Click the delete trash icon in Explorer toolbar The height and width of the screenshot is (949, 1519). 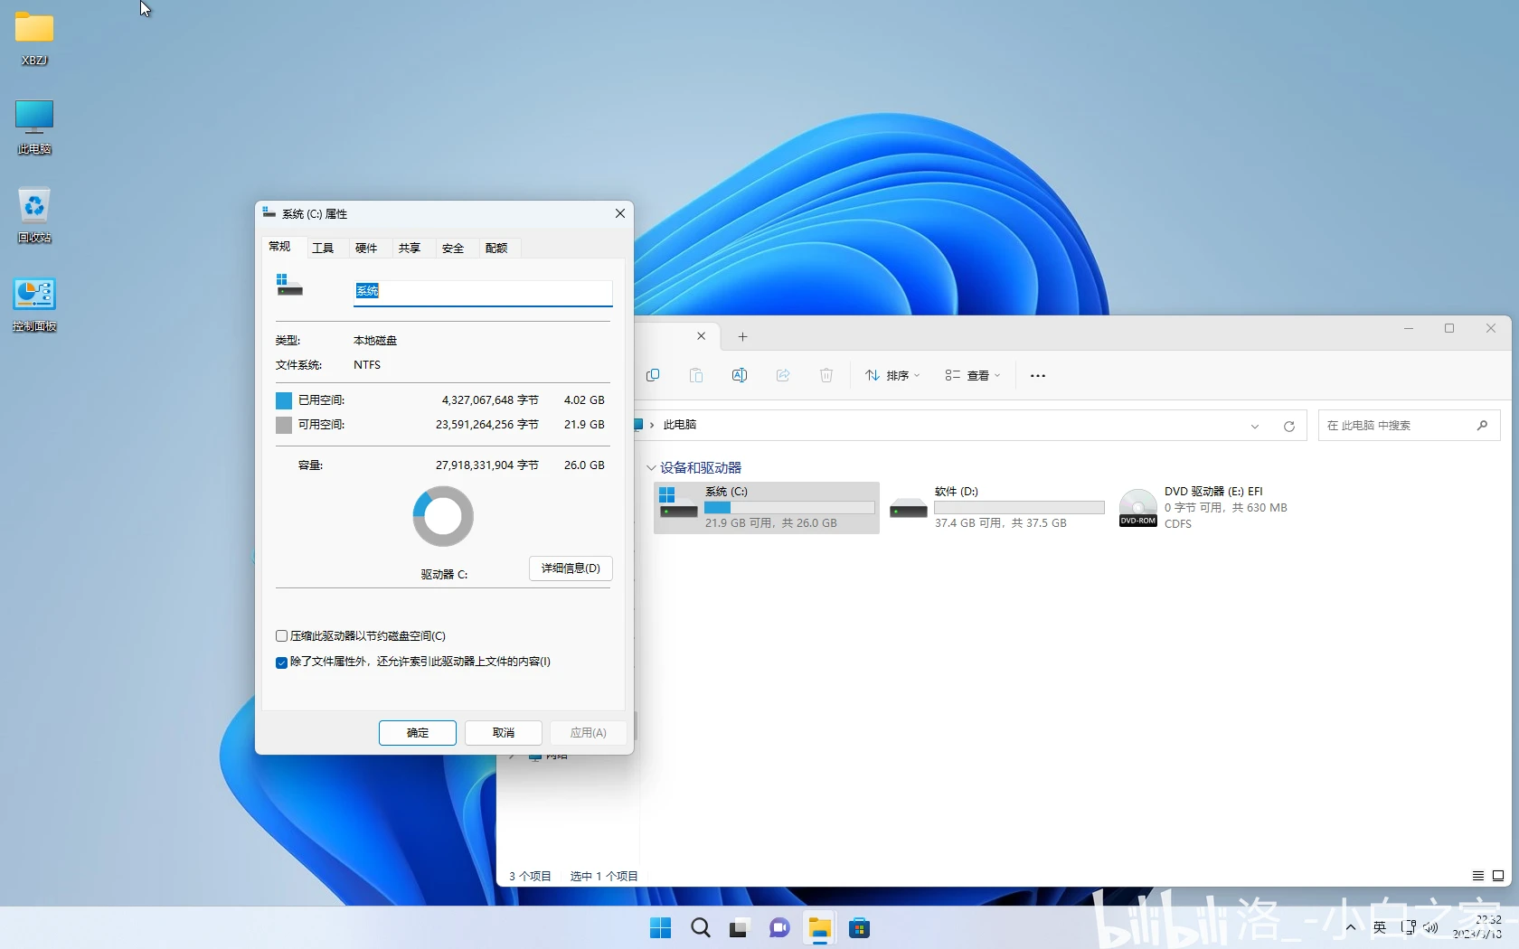(826, 375)
